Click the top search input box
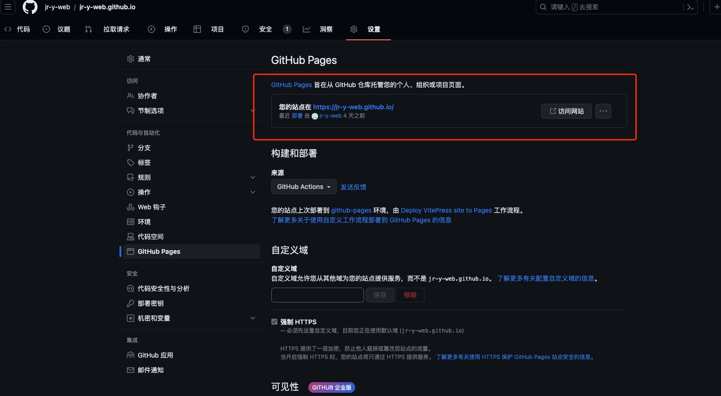 pyautogui.click(x=616, y=7)
